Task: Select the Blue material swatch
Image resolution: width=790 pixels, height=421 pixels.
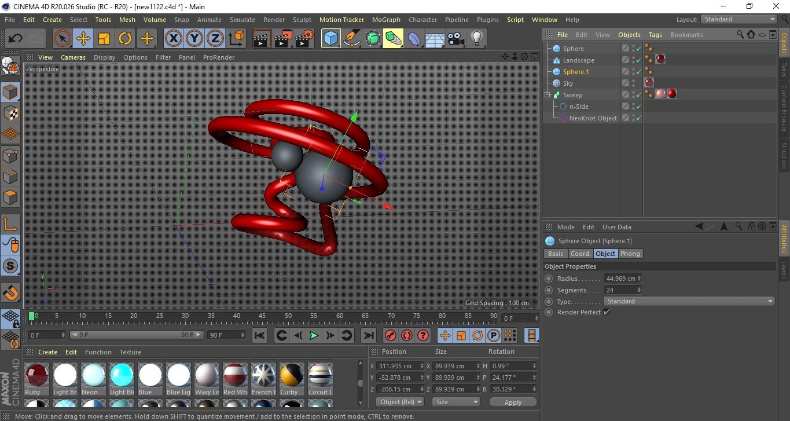Action: pyautogui.click(x=150, y=378)
